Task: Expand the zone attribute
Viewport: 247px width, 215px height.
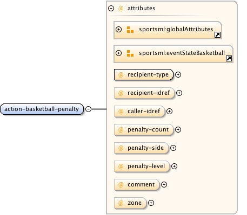Action: (151, 203)
